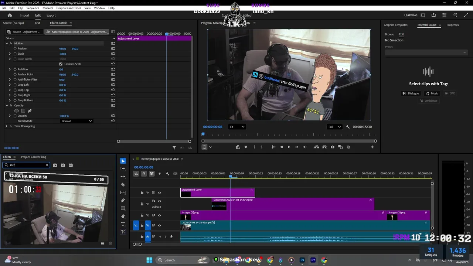473x266 pixels.
Task: Open Essential Sound Preset dropdown
Action: [x=426, y=52]
